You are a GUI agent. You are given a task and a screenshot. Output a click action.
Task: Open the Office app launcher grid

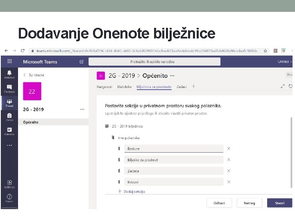[9, 61]
